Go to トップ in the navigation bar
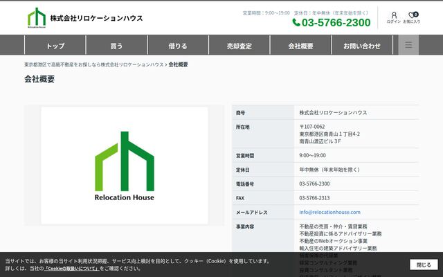 pyautogui.click(x=55, y=46)
